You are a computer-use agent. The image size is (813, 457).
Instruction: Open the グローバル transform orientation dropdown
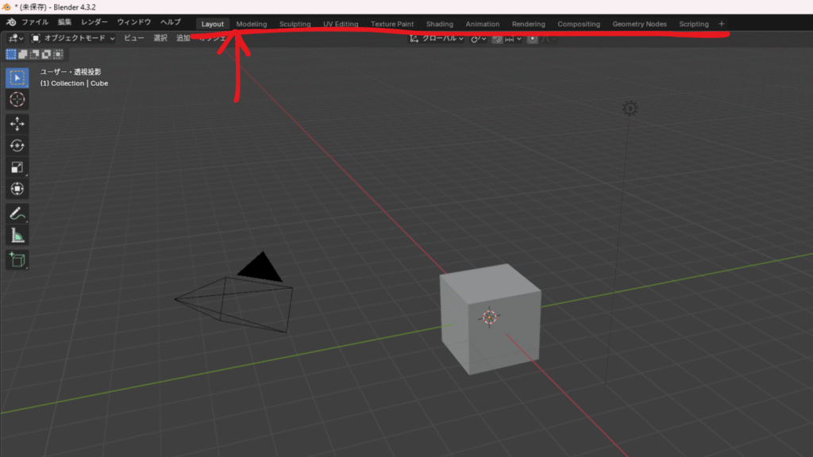click(x=436, y=38)
